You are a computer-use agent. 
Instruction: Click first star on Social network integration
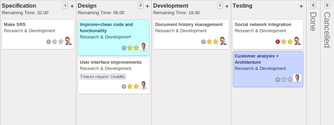tap(284, 42)
